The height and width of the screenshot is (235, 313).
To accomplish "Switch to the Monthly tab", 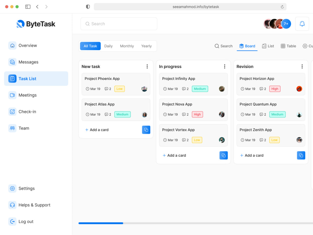I will click(x=127, y=46).
